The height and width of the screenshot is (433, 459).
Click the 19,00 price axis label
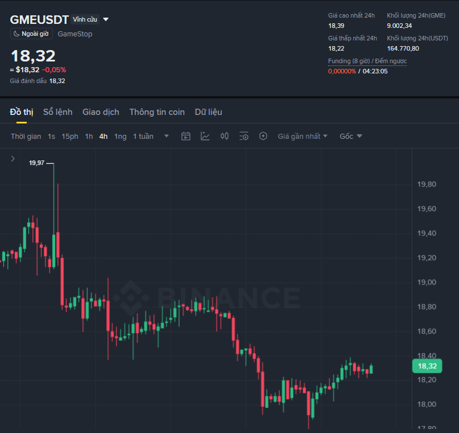427,282
